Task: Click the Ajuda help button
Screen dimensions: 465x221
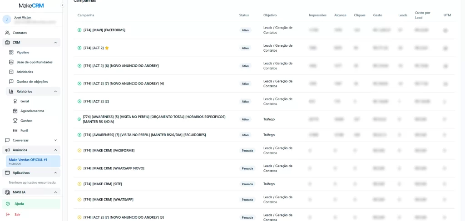Action: click(x=19, y=204)
